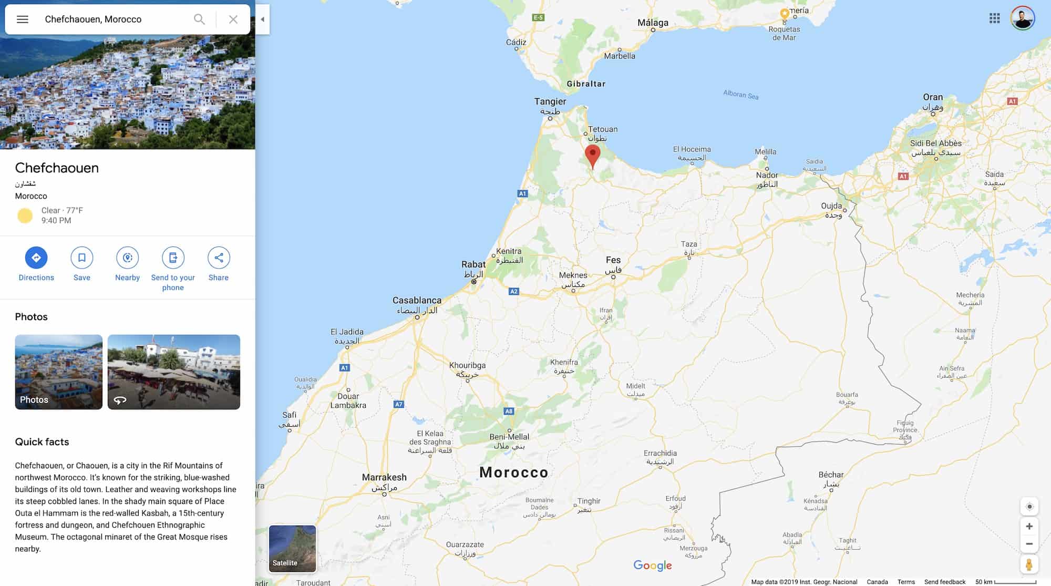Send Chefchaouen to your phone
This screenshot has height=586, width=1051.
pos(173,269)
